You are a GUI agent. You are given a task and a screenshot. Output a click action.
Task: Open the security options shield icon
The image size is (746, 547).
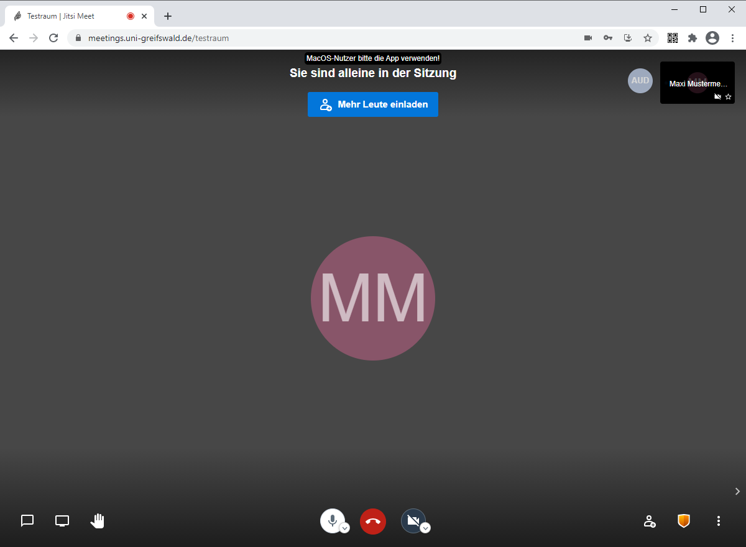click(x=684, y=521)
